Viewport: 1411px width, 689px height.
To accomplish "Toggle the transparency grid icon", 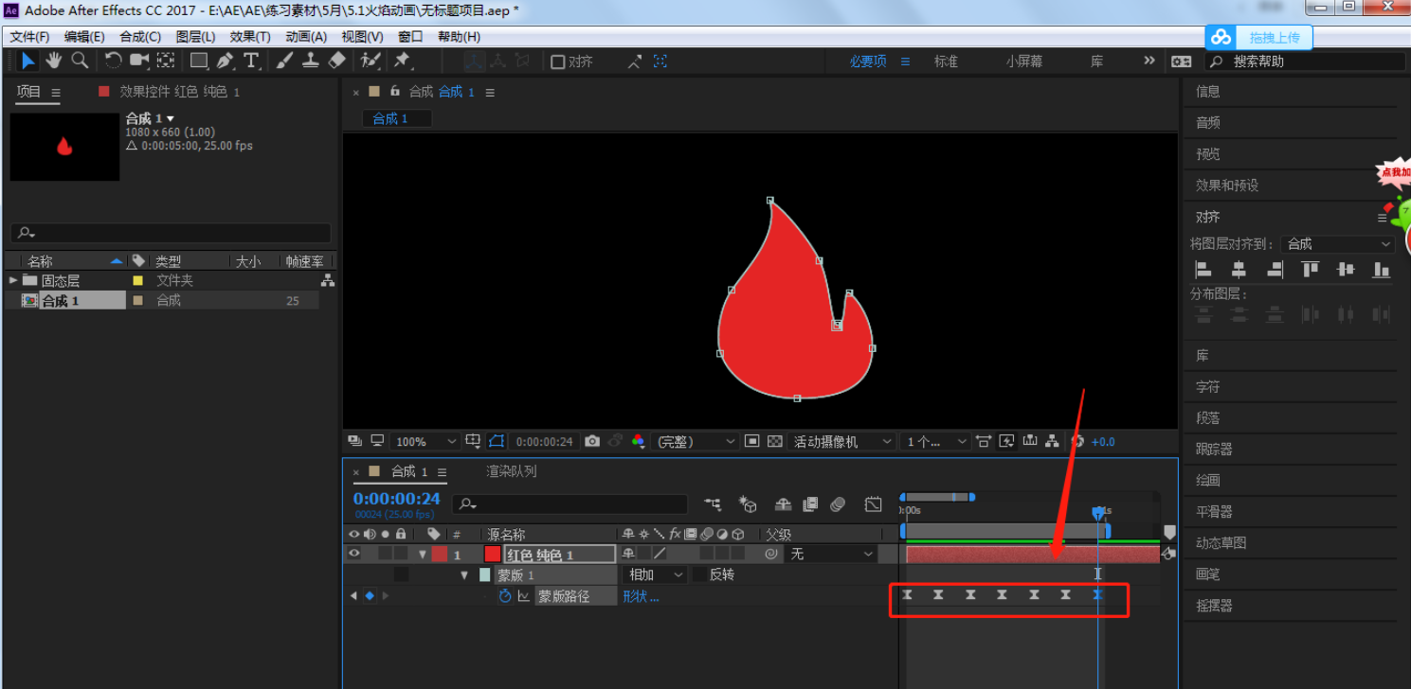I will pyautogui.click(x=774, y=441).
